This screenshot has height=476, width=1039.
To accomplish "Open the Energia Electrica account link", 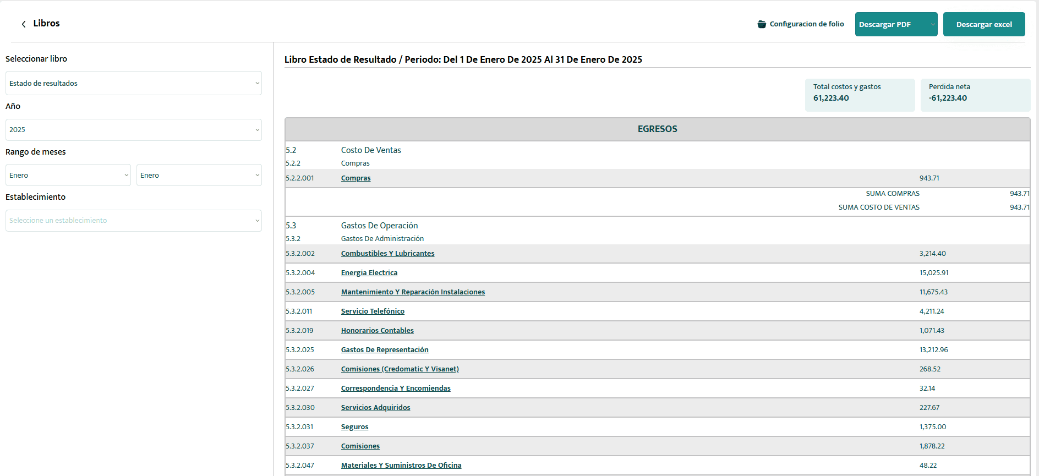I will coord(369,273).
